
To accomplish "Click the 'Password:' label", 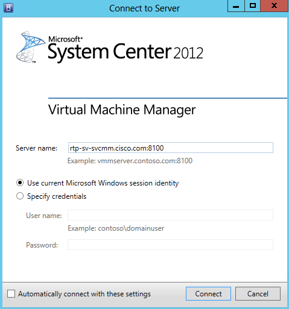I will 42,245.
